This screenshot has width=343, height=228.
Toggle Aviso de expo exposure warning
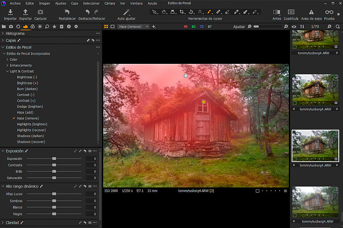(311, 14)
